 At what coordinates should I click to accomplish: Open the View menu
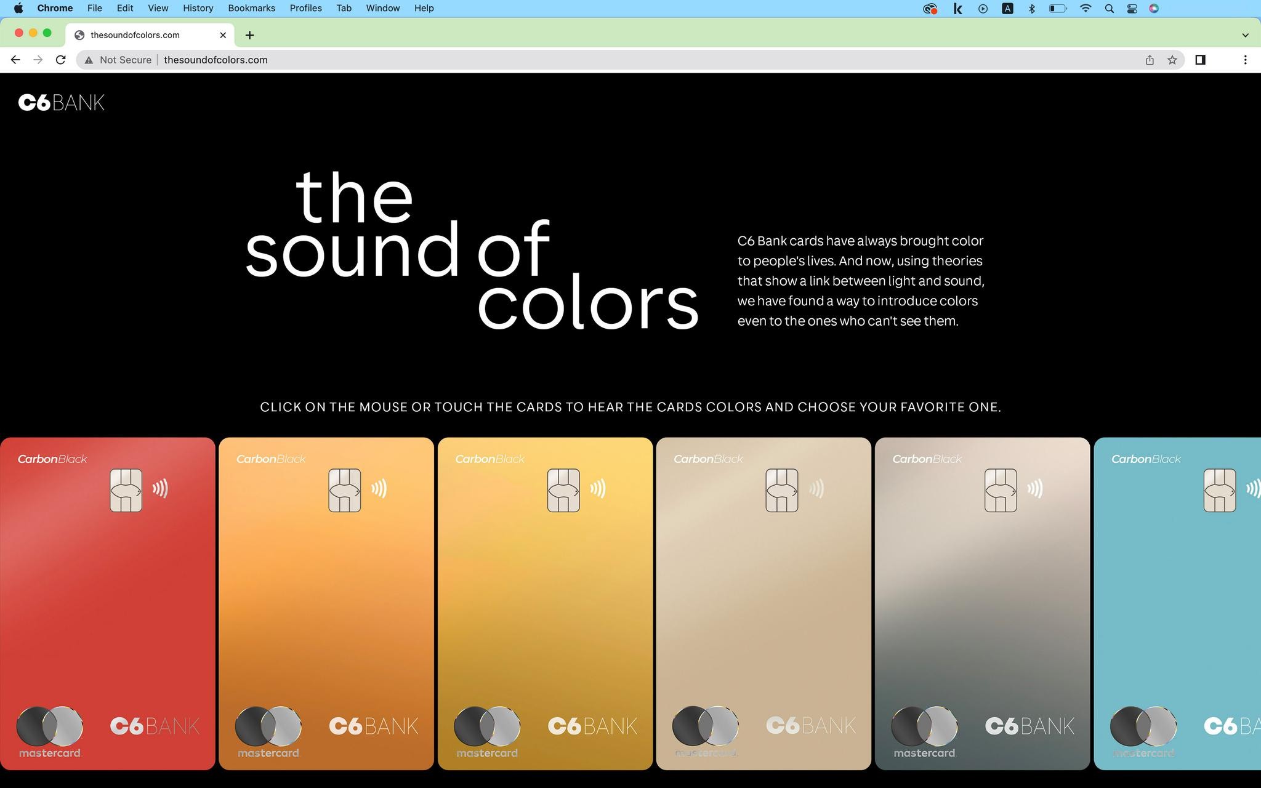(158, 8)
